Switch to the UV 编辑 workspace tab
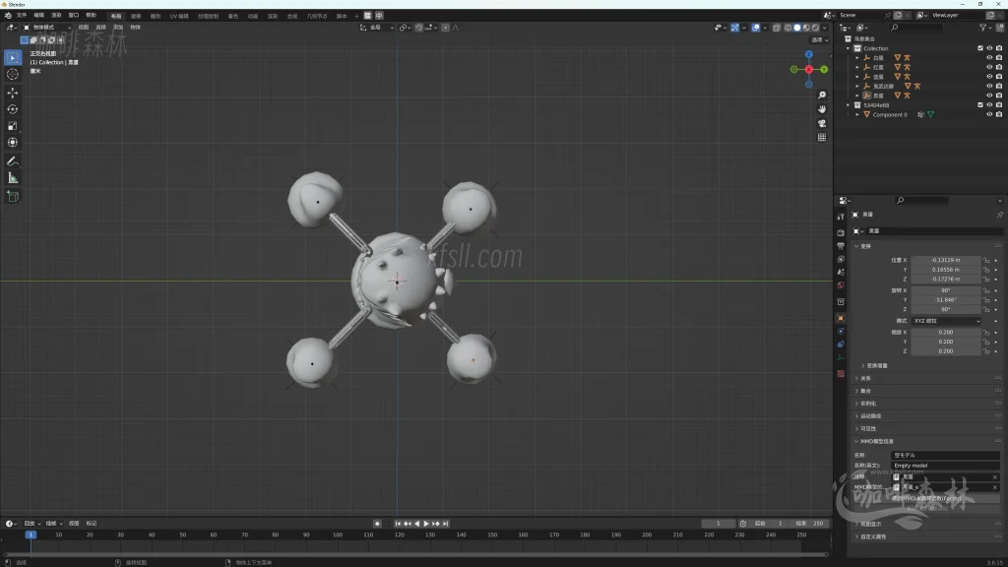This screenshot has width=1008, height=567. pyautogui.click(x=181, y=16)
